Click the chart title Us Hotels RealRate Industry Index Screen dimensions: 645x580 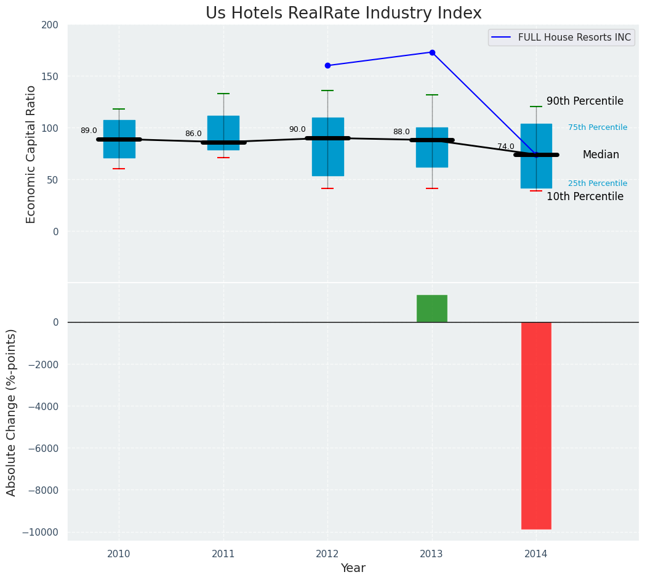[x=343, y=13]
